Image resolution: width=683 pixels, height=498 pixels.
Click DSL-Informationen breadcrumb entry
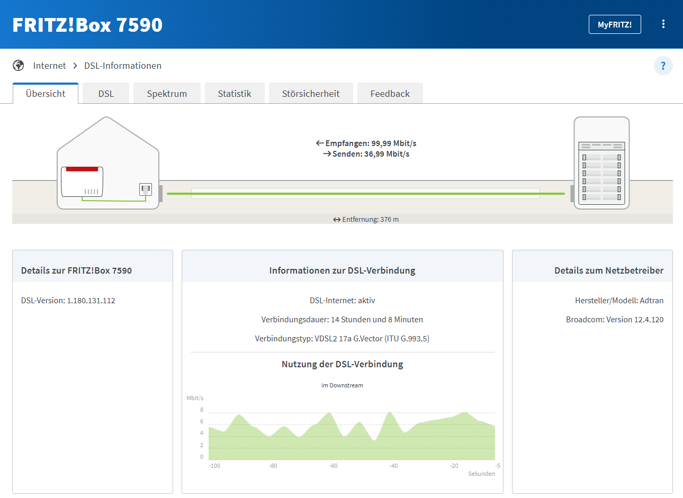(123, 66)
